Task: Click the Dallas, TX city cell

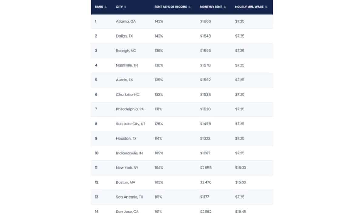Action: coord(124,36)
